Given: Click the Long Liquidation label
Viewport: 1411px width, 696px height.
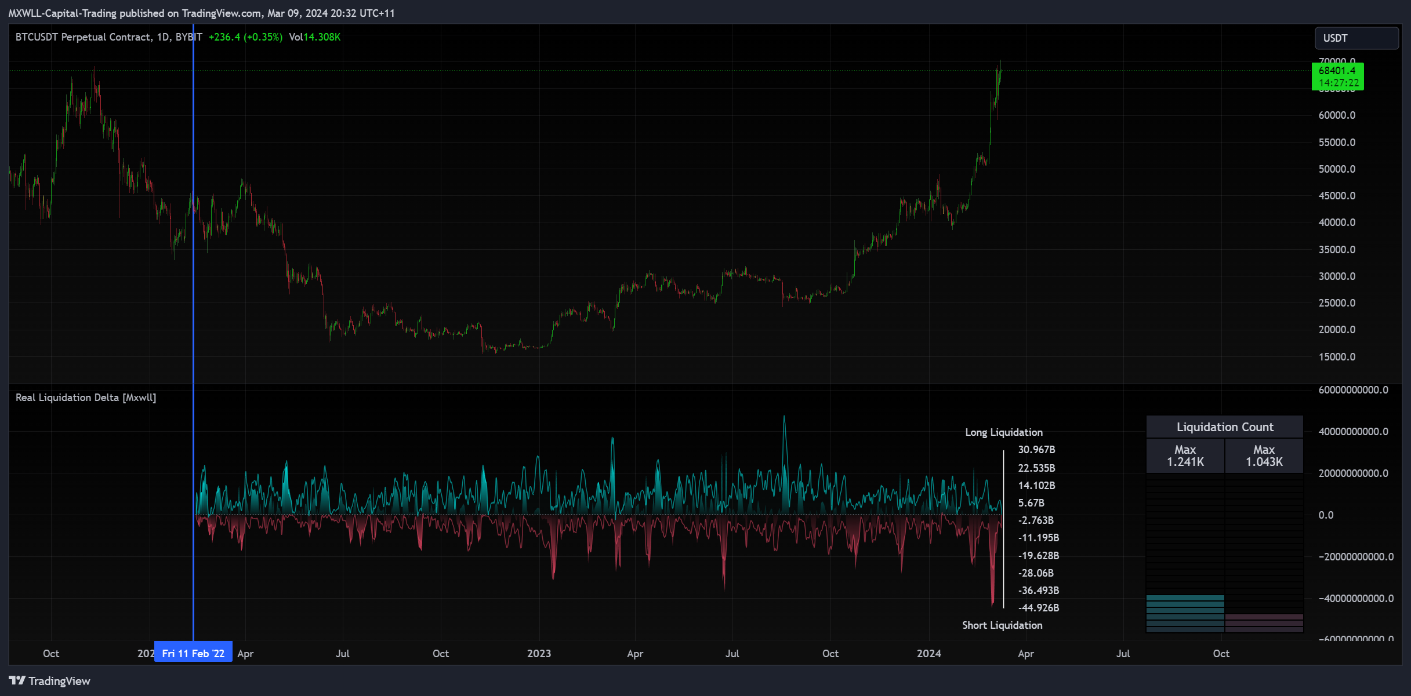Looking at the screenshot, I should 1004,432.
